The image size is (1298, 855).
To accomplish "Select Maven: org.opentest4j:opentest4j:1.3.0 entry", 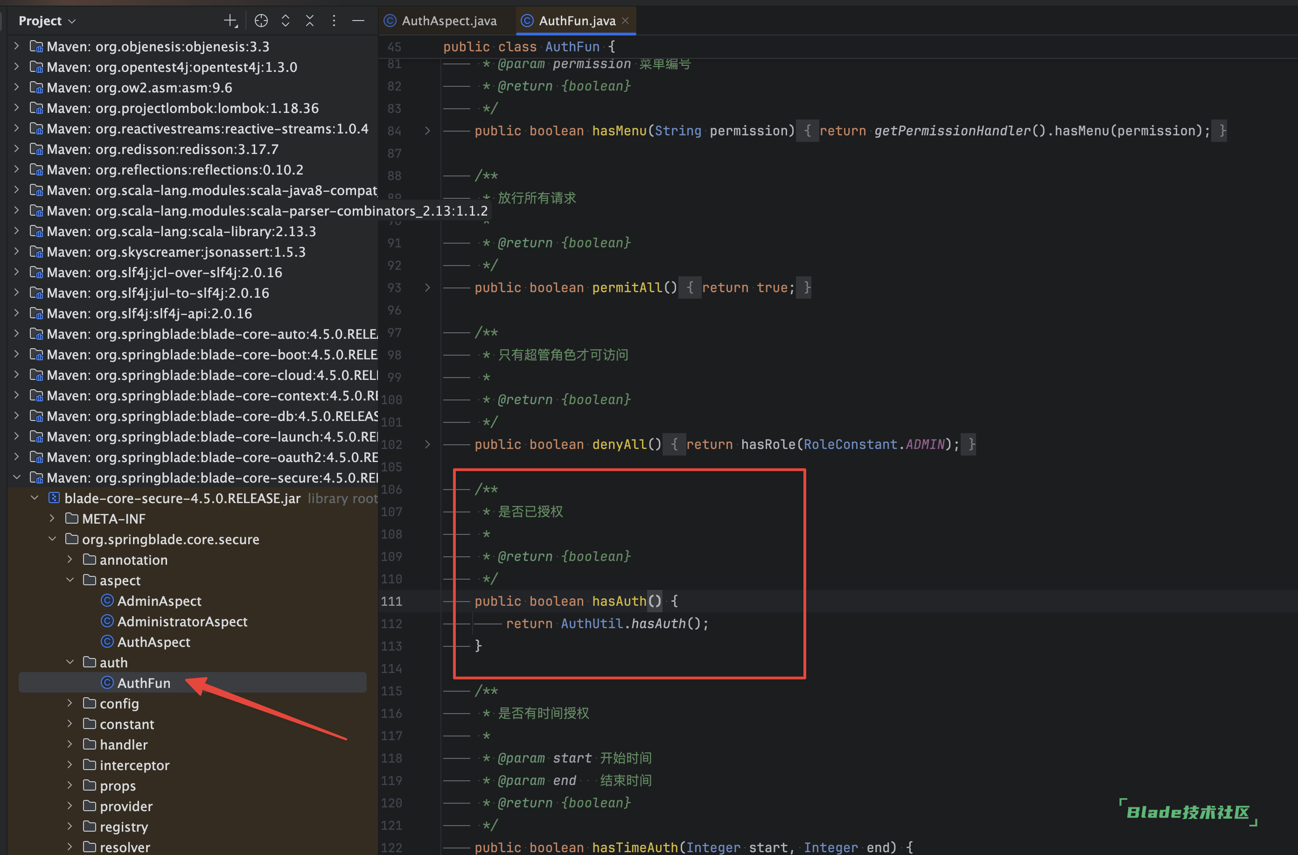I will pos(172,67).
